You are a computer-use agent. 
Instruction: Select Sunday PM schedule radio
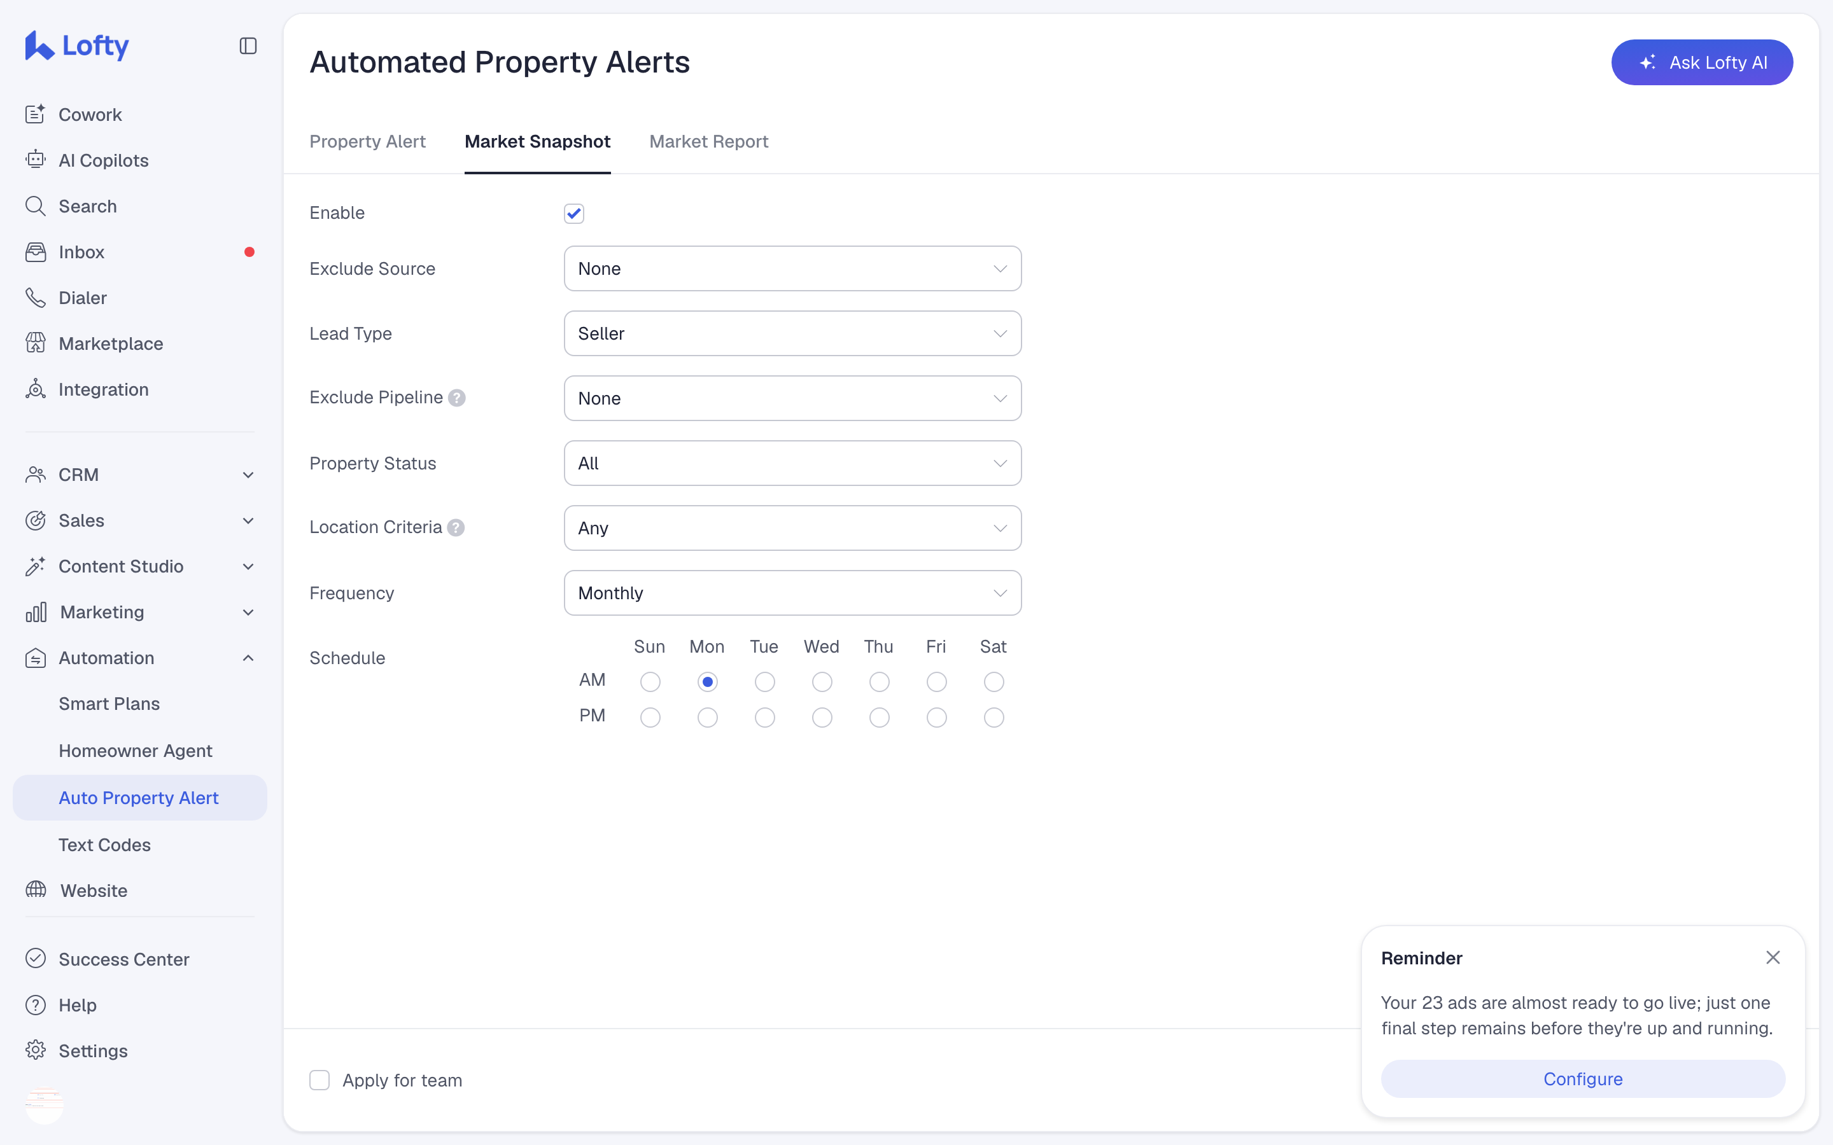coord(650,717)
